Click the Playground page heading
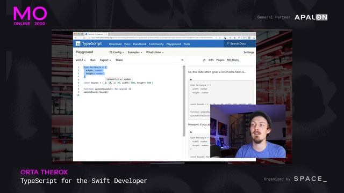344x193 pixels. [x=84, y=52]
